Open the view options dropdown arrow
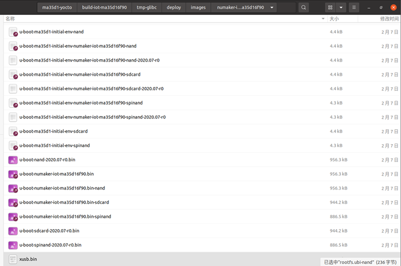Viewport: 401px width, 266px height. pos(342,7)
